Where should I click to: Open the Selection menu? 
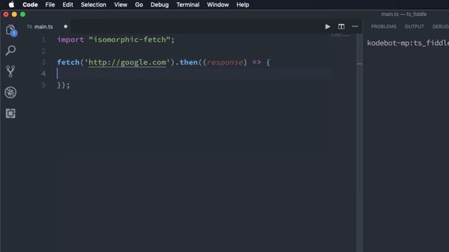93,5
